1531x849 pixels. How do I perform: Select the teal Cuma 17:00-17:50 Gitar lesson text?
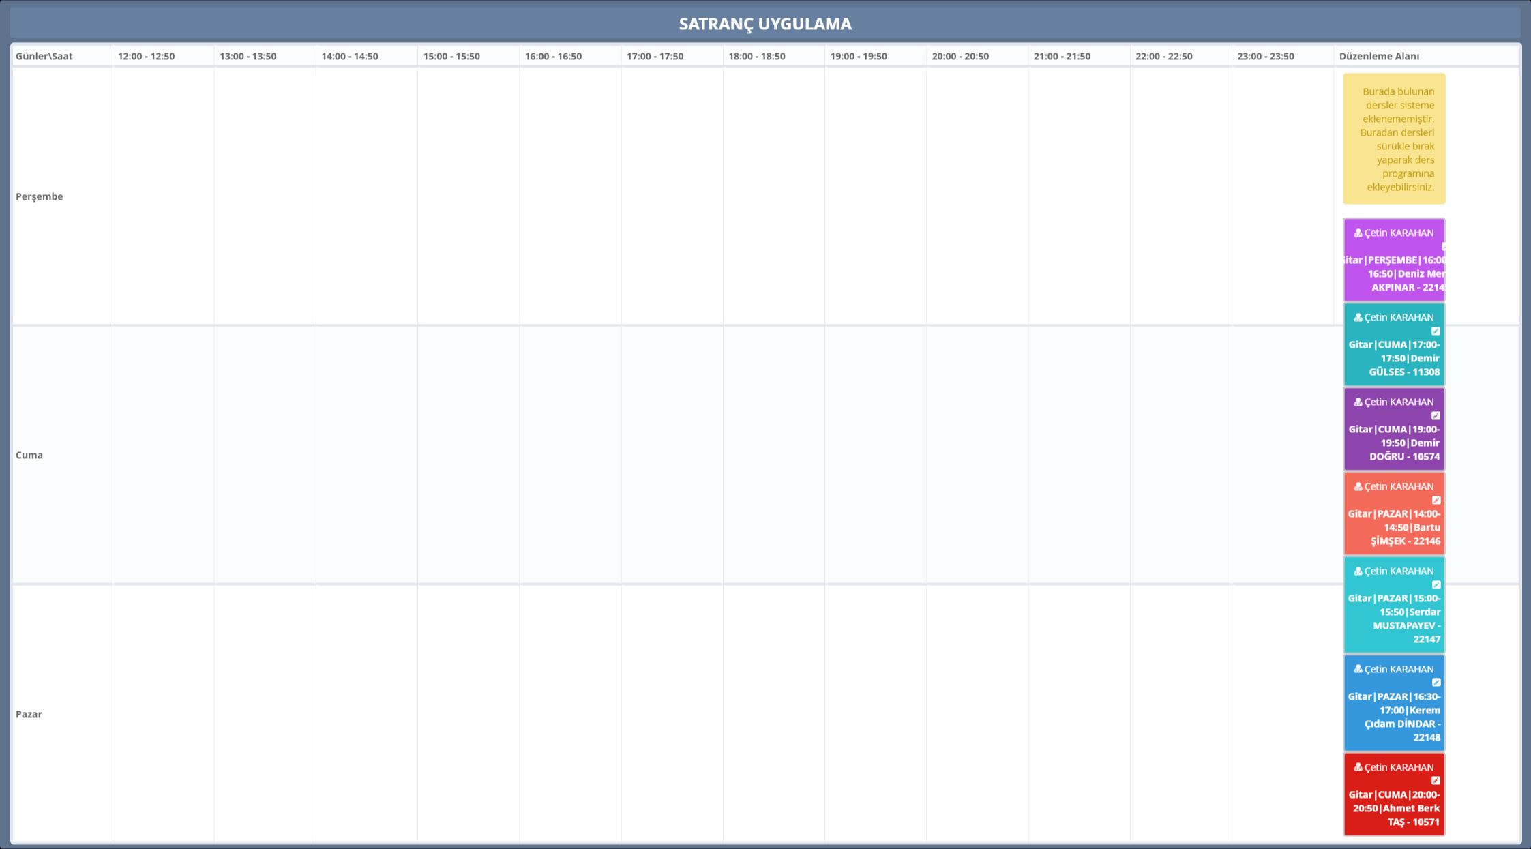pyautogui.click(x=1394, y=358)
